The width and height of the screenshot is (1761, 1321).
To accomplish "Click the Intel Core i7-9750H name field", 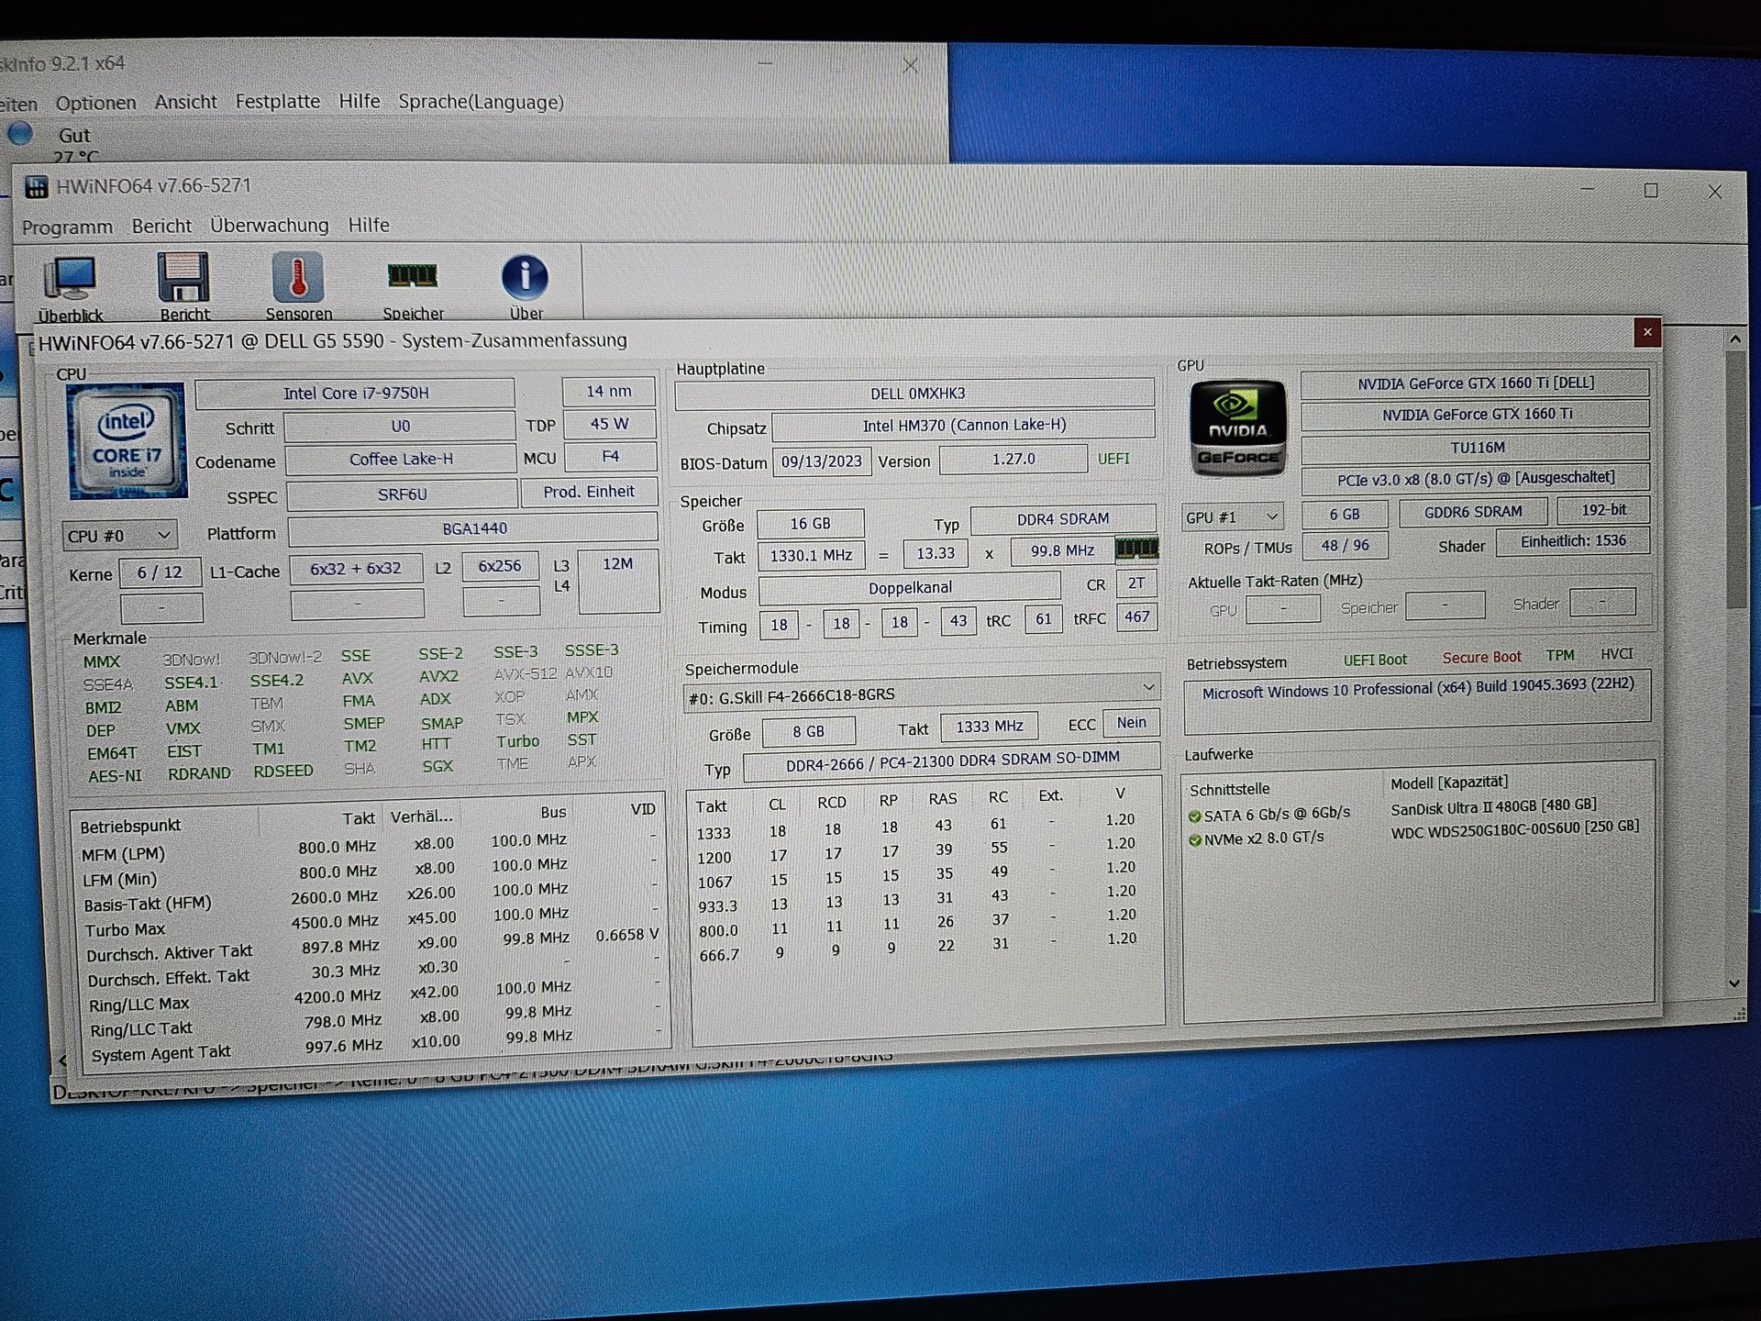I will pyautogui.click(x=355, y=393).
